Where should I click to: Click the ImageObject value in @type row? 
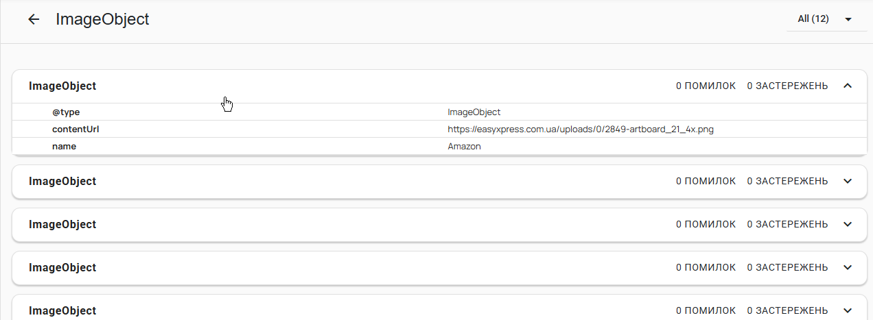click(474, 112)
